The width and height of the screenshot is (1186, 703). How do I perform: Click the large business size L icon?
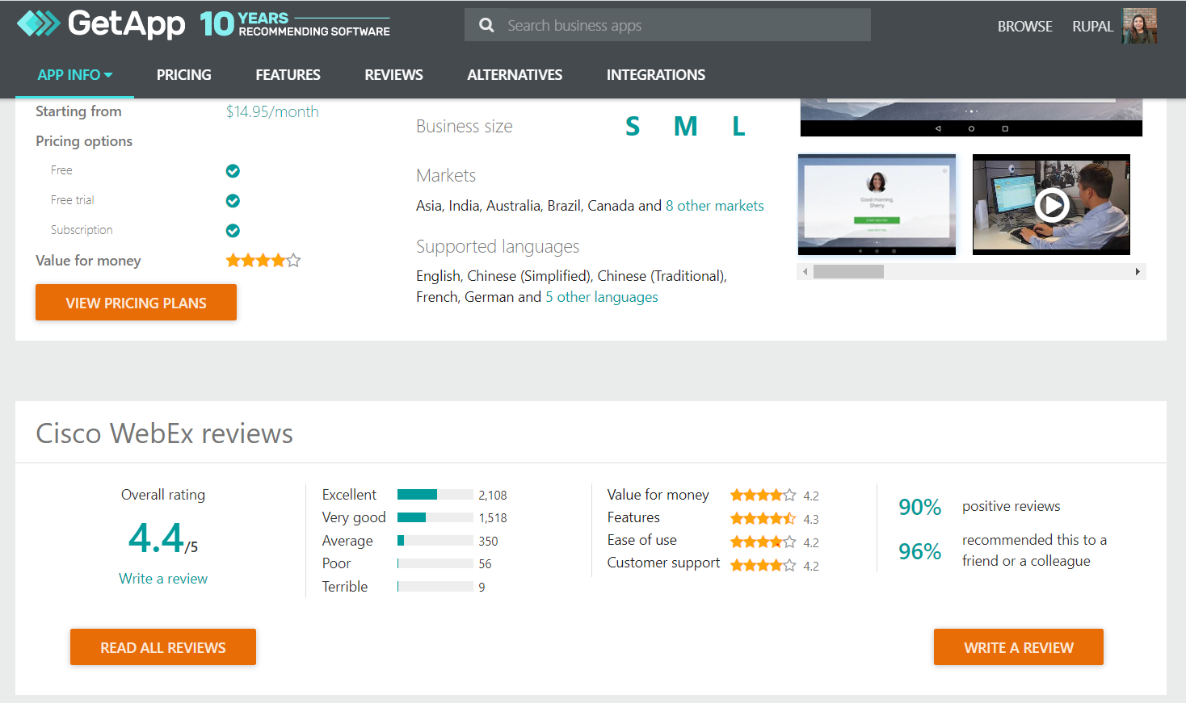738,127
